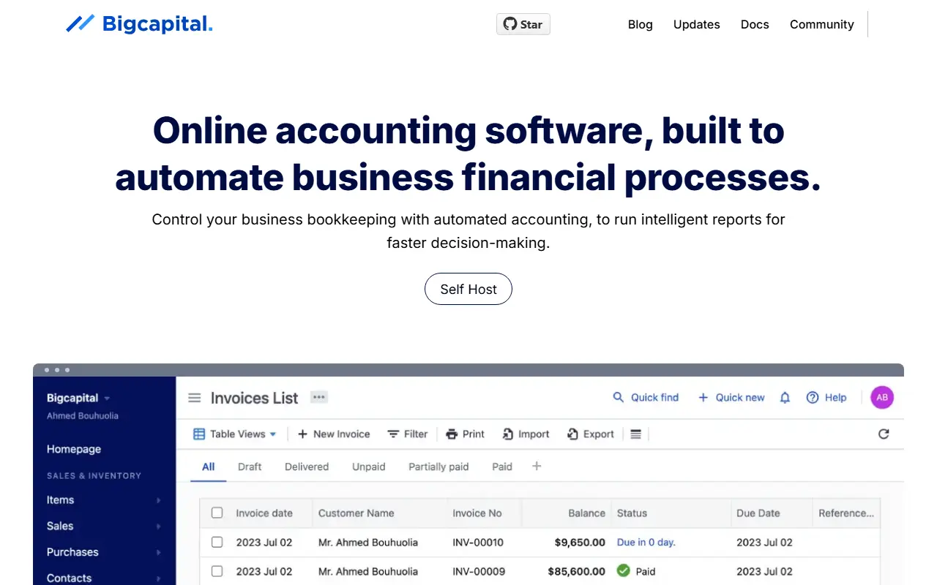Screen dimensions: 937x585
Task: Click the Quick find search icon
Action: [x=619, y=397]
